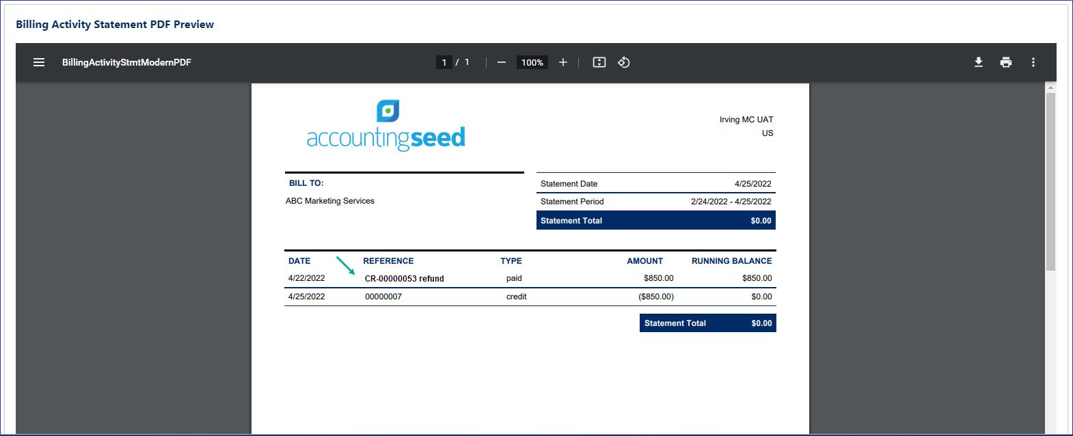
Task: Open the more actions three-dot menu
Action: [x=1033, y=62]
